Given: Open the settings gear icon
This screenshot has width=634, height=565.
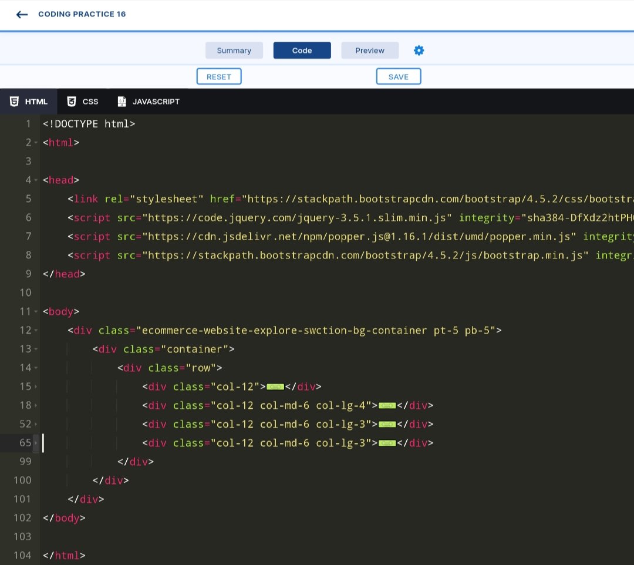Looking at the screenshot, I should coord(419,51).
